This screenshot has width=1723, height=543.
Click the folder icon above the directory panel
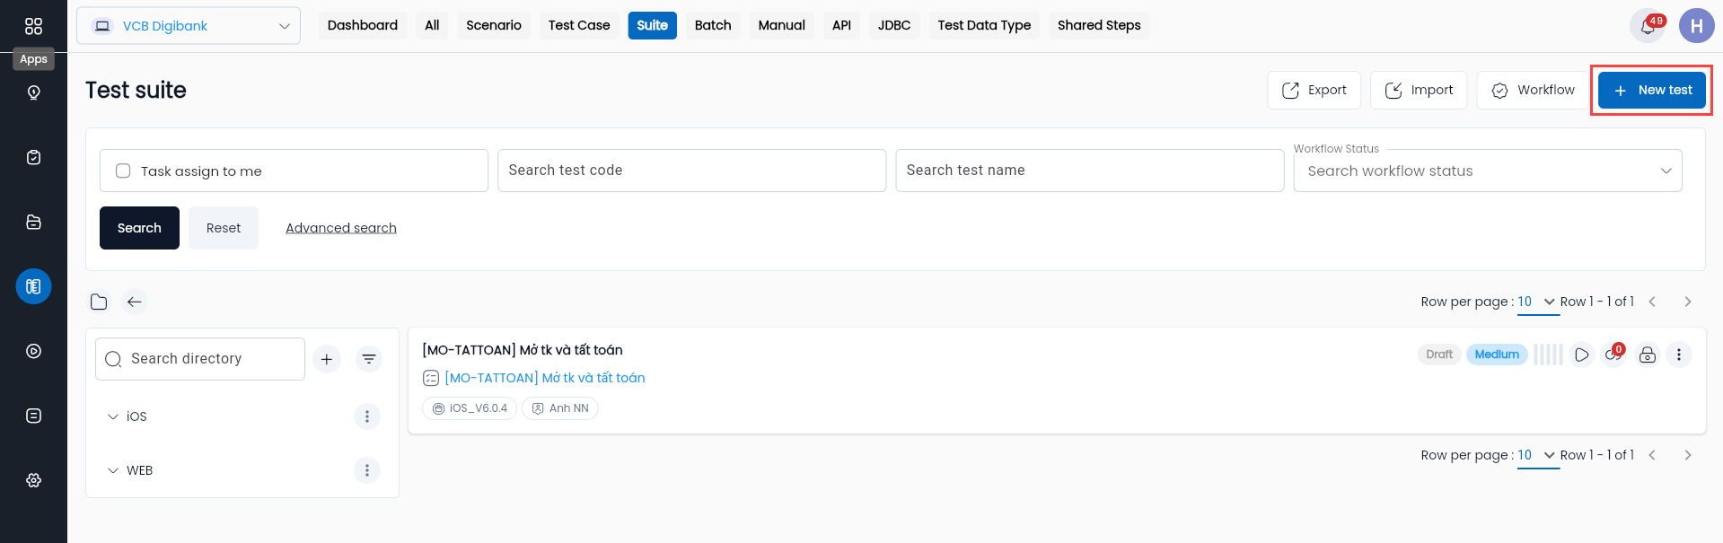click(x=99, y=302)
